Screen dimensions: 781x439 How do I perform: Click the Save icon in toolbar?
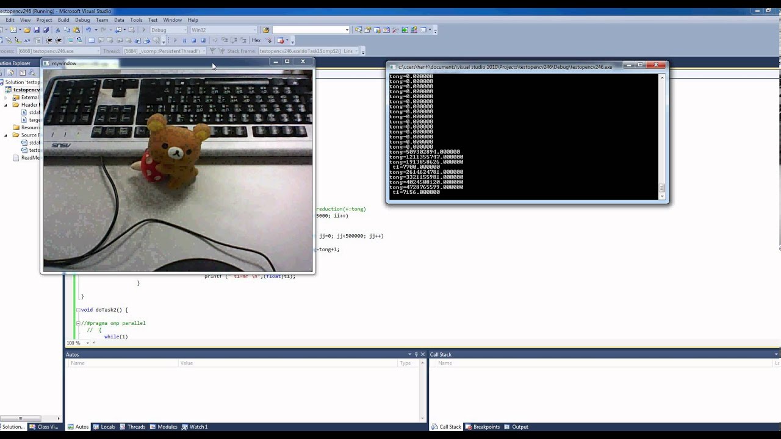(x=37, y=30)
